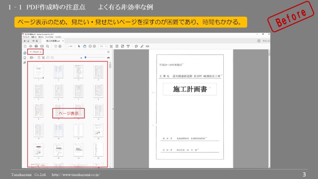Open the Attachments paperclip panel
This screenshot has height=179, width=318.
(24, 63)
